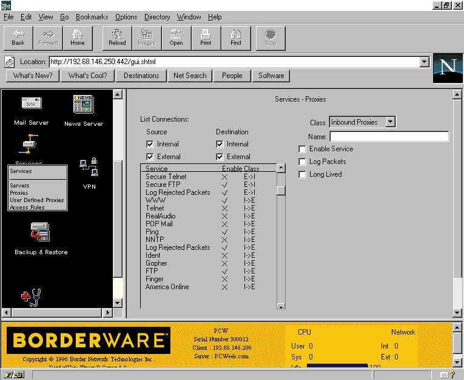Click the Net Search button
This screenshot has height=380, width=464.
(x=190, y=76)
